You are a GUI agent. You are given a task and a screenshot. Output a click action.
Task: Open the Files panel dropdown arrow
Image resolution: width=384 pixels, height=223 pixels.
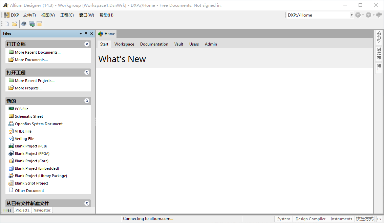tap(81, 33)
